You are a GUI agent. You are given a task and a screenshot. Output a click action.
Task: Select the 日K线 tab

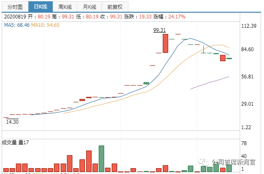pyautogui.click(x=41, y=7)
